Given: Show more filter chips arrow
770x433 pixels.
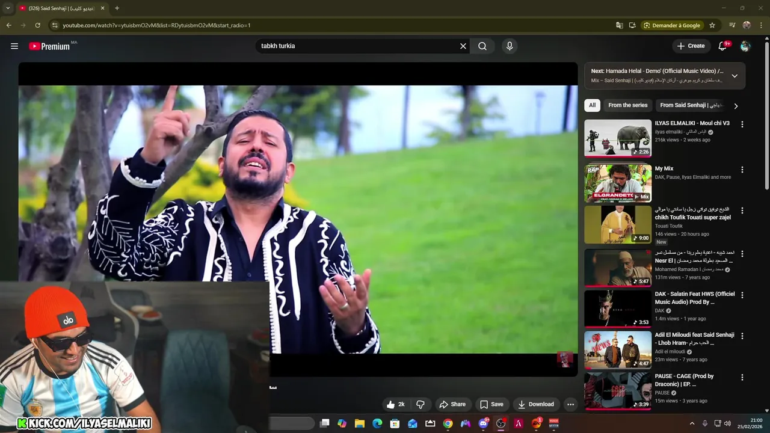Looking at the screenshot, I should coord(736,106).
